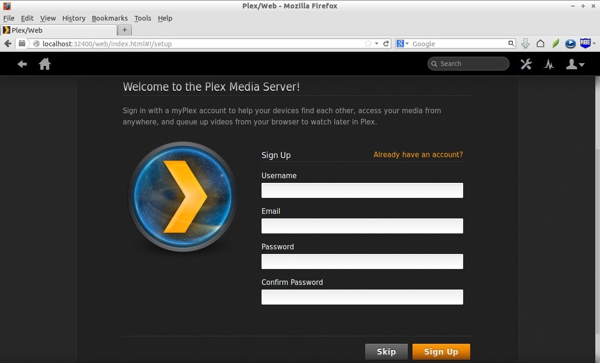The width and height of the screenshot is (600, 363).
Task: Focus the Password field
Action: [362, 261]
